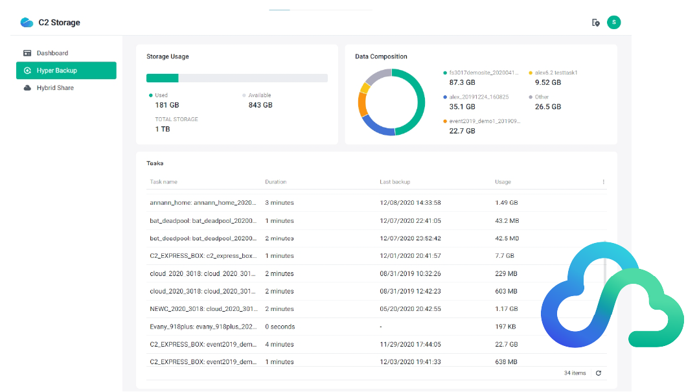The height and width of the screenshot is (392, 686).
Task: Click the 197 KB usage cell
Action: (505, 327)
